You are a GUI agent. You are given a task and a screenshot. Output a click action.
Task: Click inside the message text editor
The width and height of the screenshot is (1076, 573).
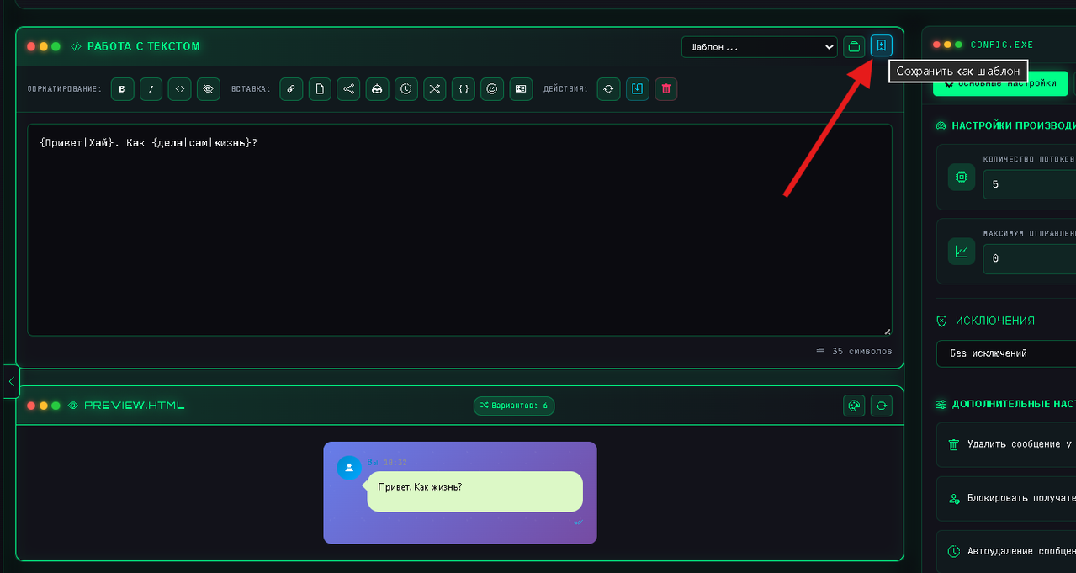pyautogui.click(x=459, y=230)
